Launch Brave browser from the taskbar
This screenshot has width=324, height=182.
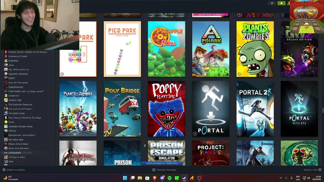(155, 178)
